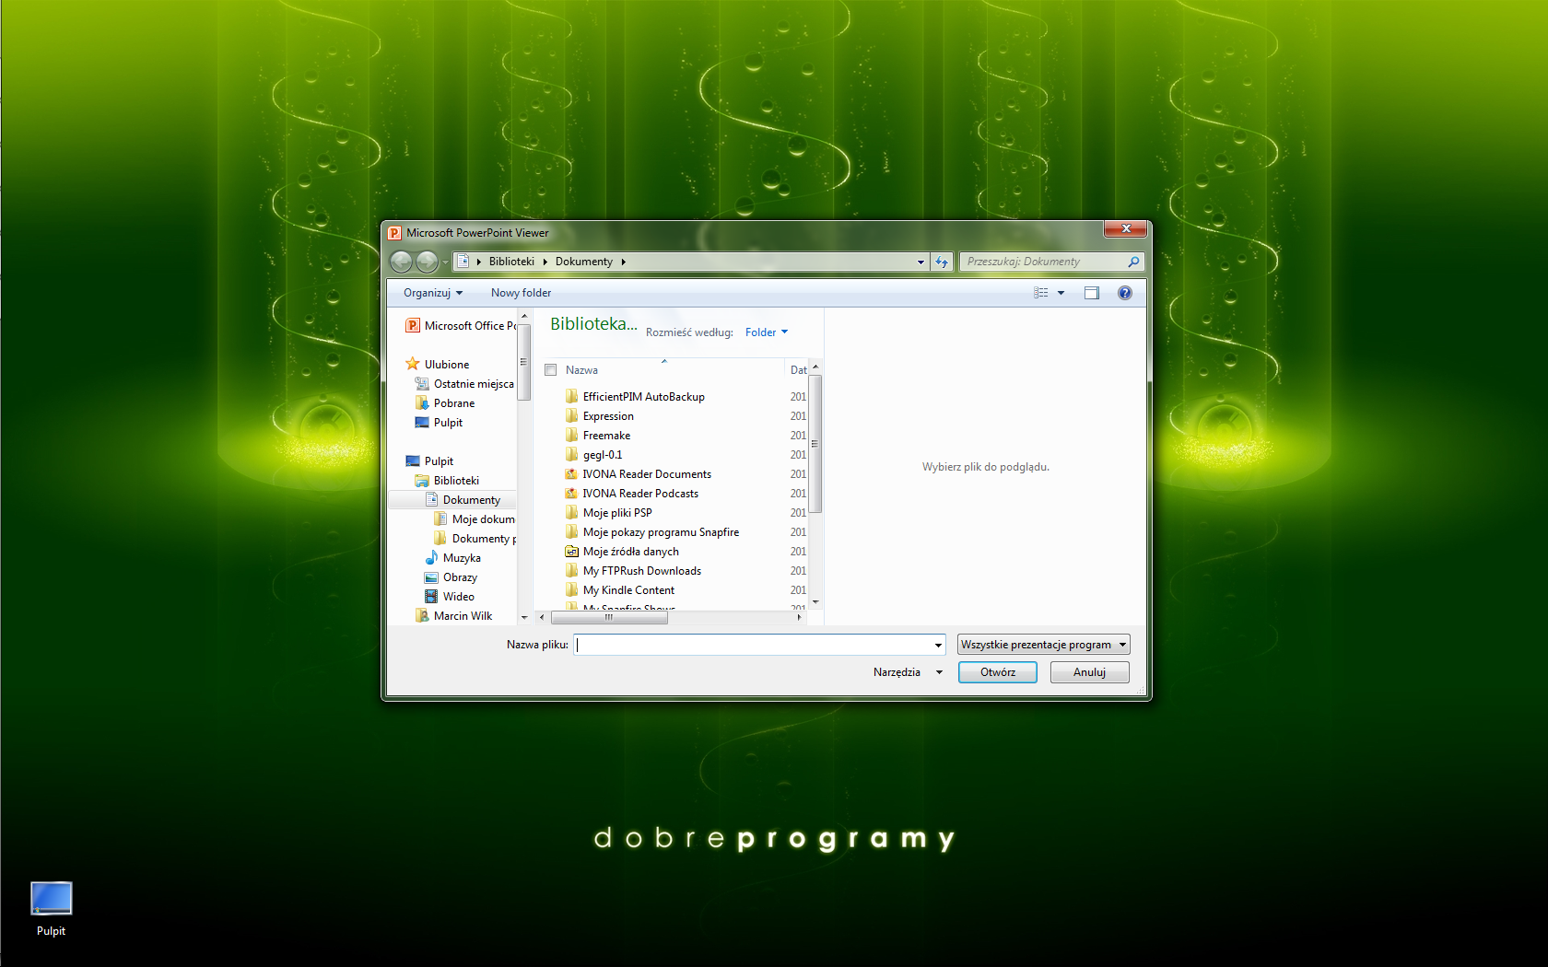
Task: Open the Pulpit desktop icon
Action: [x=51, y=901]
